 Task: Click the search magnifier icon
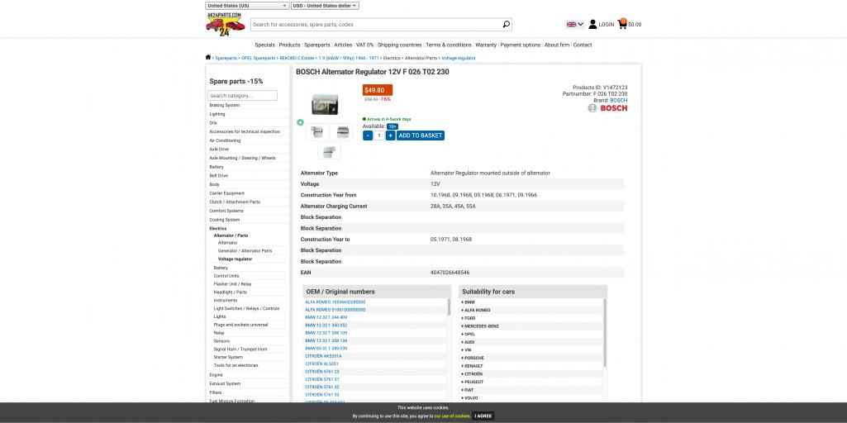pos(507,24)
